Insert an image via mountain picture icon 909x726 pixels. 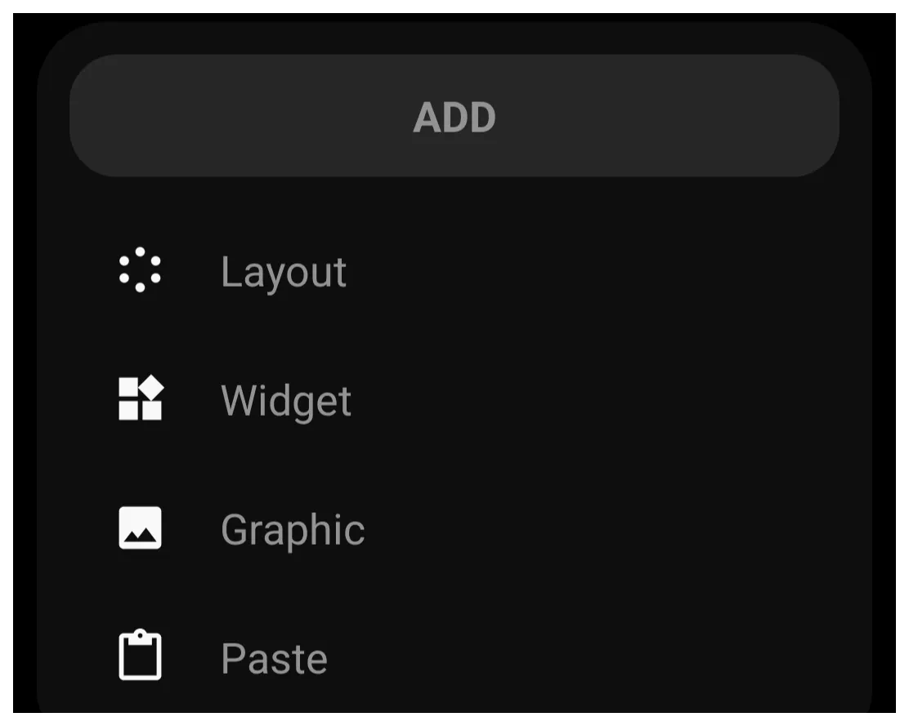[x=141, y=528]
